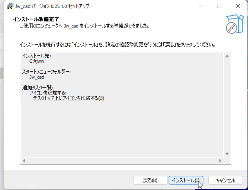Cancel setup with the キャンセル button
248x190 pixels.
point(225,180)
